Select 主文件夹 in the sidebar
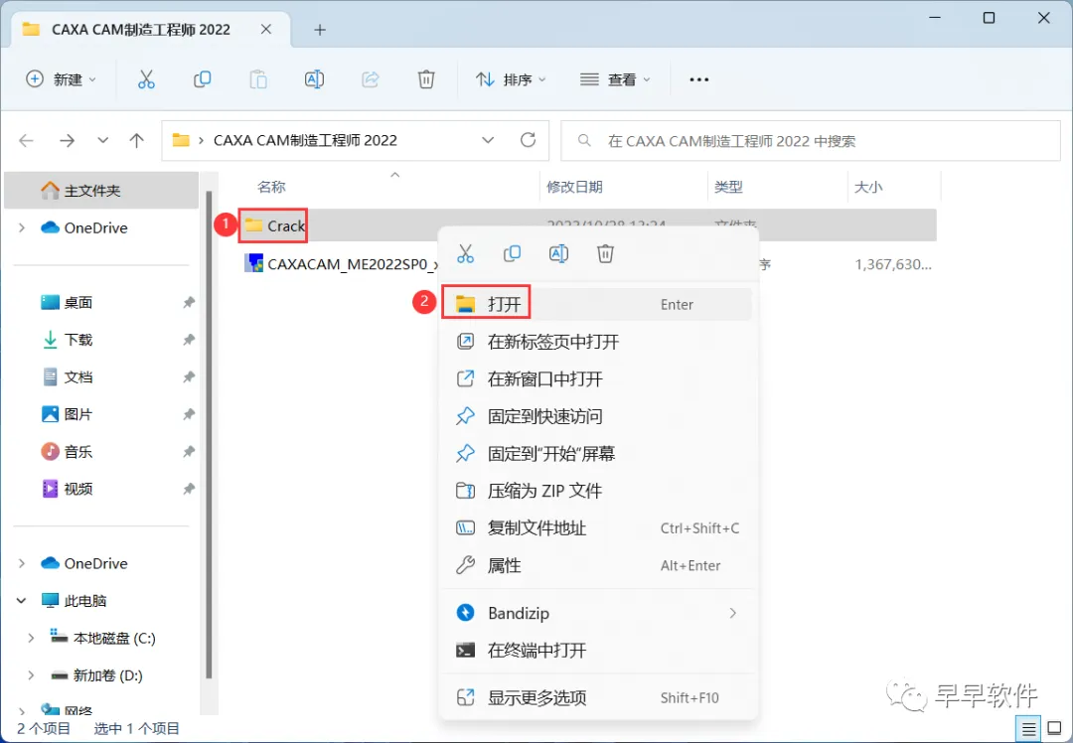Image resolution: width=1073 pixels, height=743 pixels. (101, 190)
